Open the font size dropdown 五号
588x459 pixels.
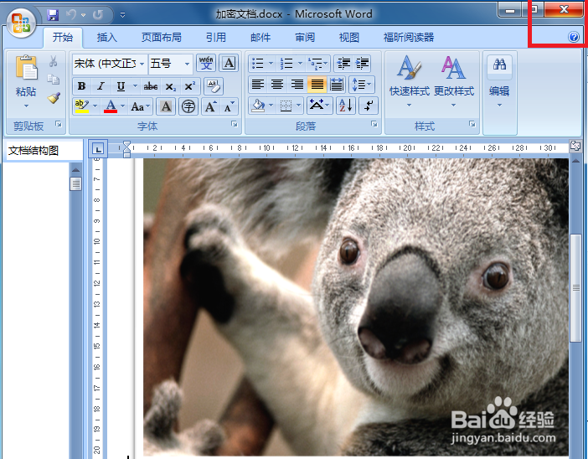(187, 64)
